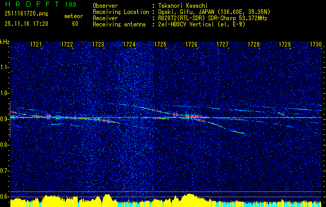Click the 1727 time marker
This screenshot has height=207, width=326.
tap(222, 44)
